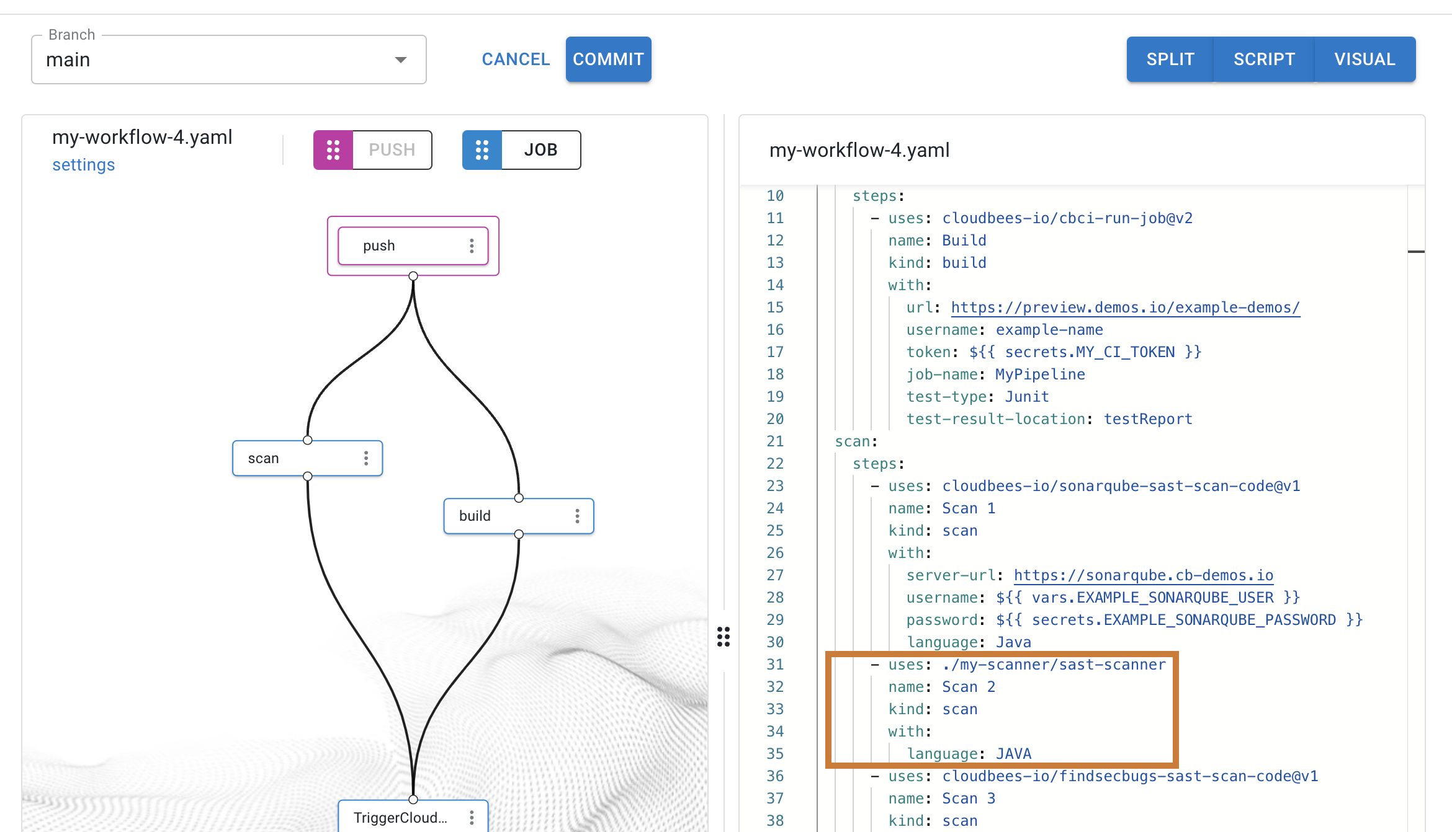Click the blue JOB drag handle icon
Screen dimensions: 1452x832
(482, 150)
